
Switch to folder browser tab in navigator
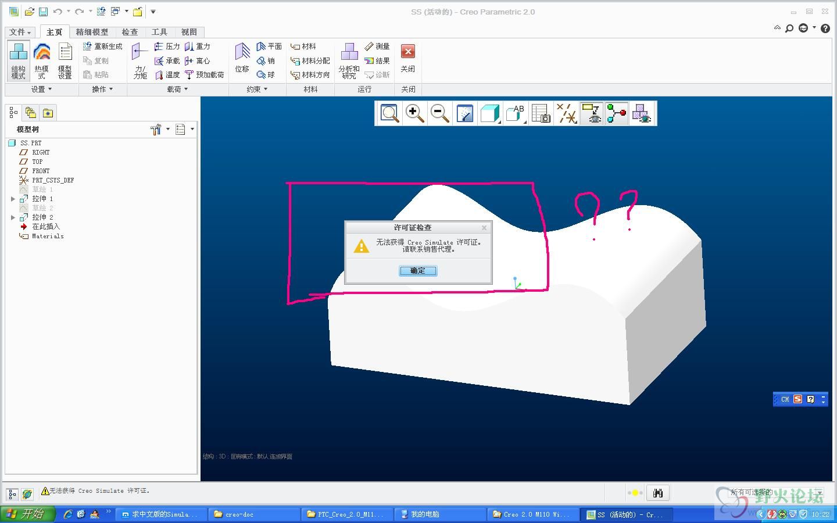coord(30,113)
